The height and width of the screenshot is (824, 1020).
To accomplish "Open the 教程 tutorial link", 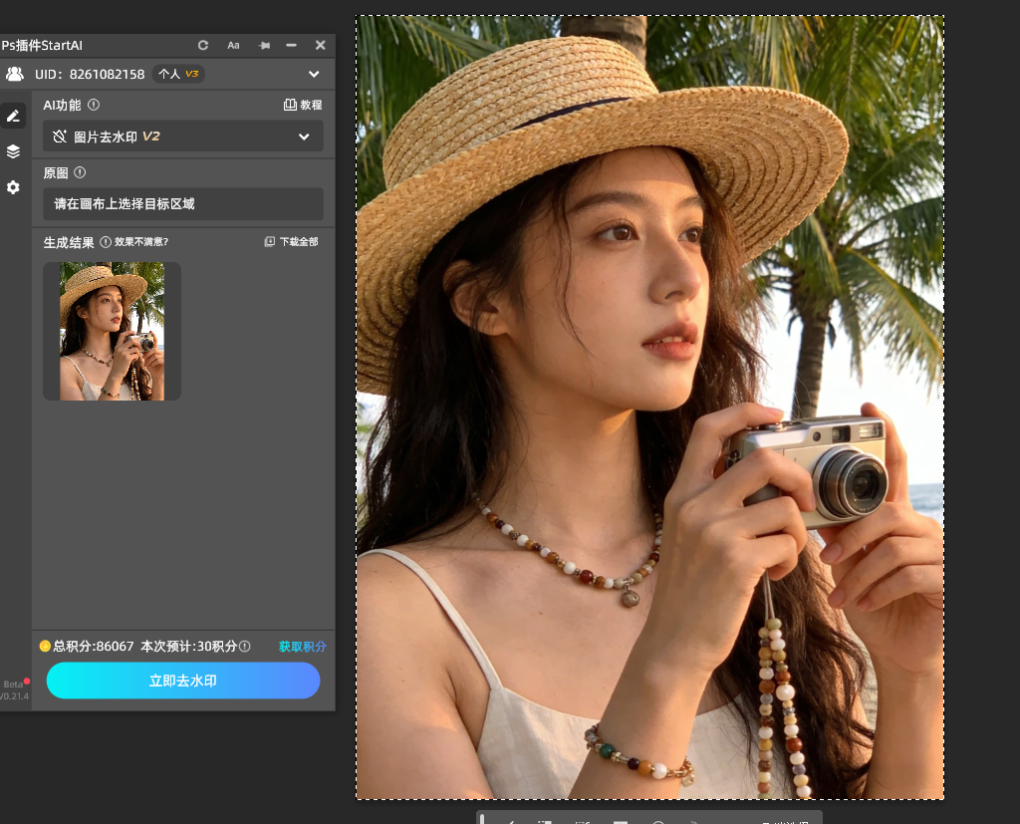I will (303, 105).
